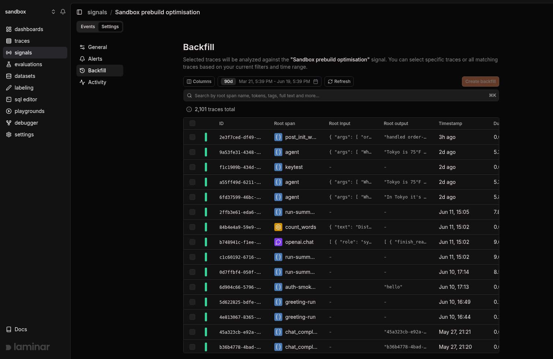The width and height of the screenshot is (553, 359).
Task: Click the notifications bell icon
Action: pos(63,12)
